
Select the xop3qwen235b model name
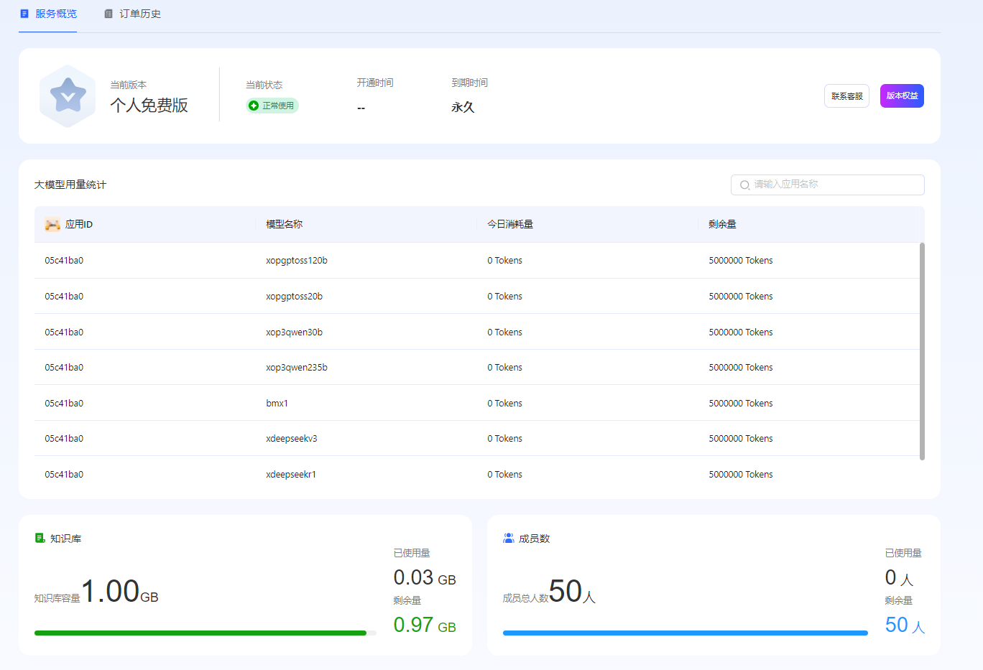(297, 368)
